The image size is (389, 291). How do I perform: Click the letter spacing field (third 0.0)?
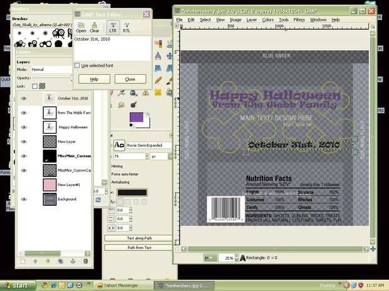122,228
